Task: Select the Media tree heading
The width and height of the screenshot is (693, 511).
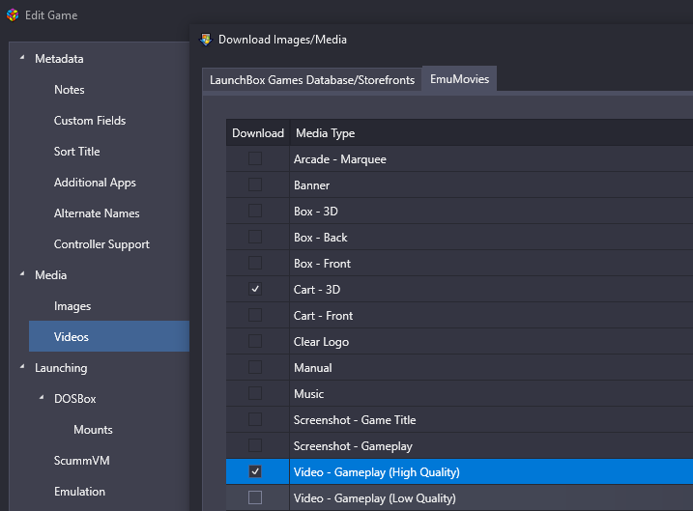Action: tap(51, 275)
